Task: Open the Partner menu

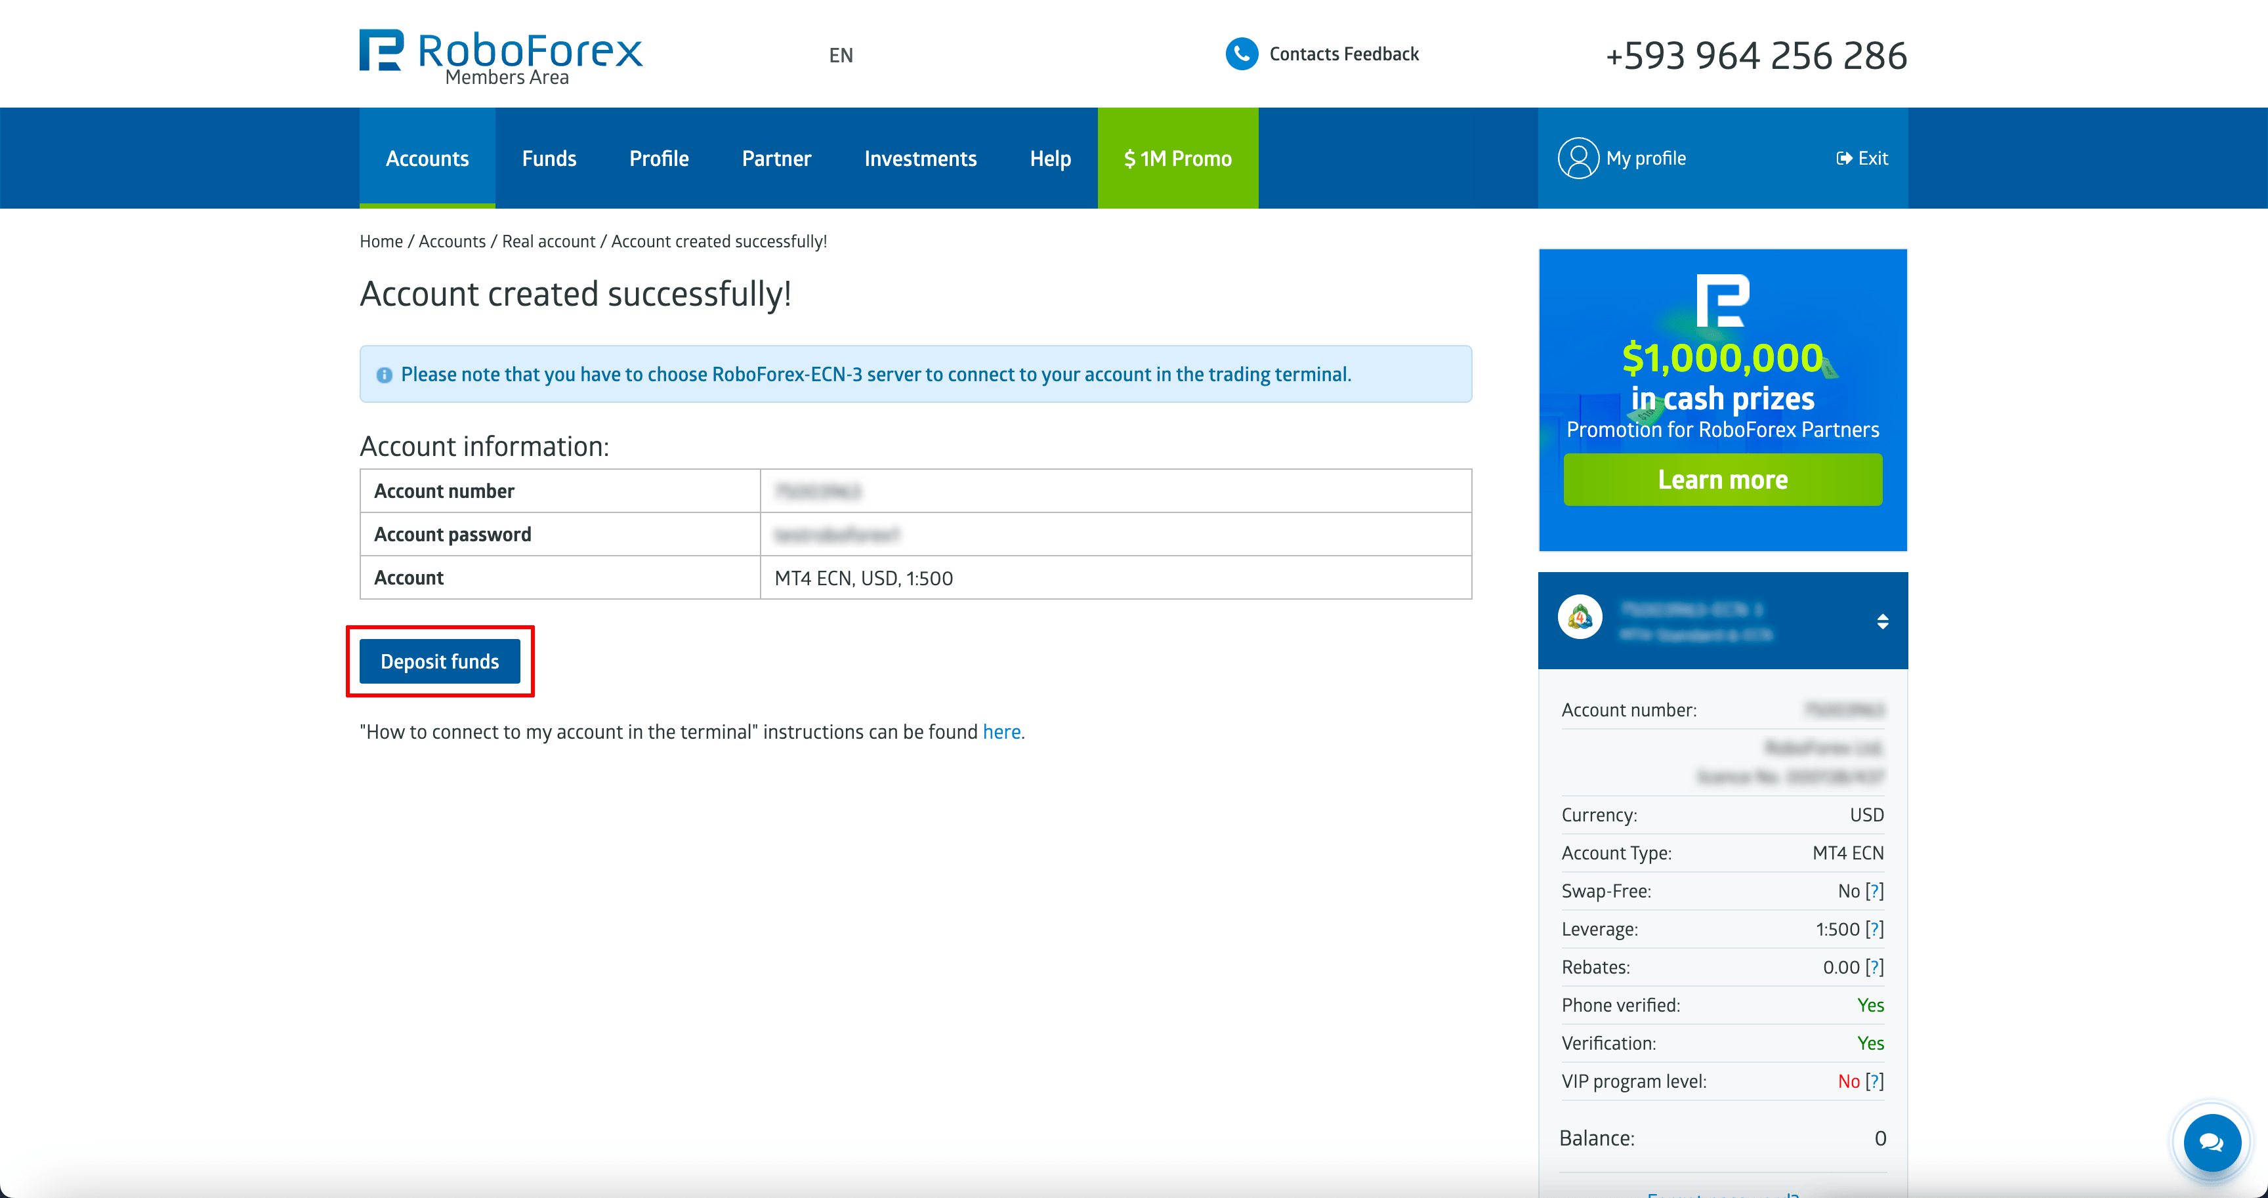Action: [x=776, y=158]
